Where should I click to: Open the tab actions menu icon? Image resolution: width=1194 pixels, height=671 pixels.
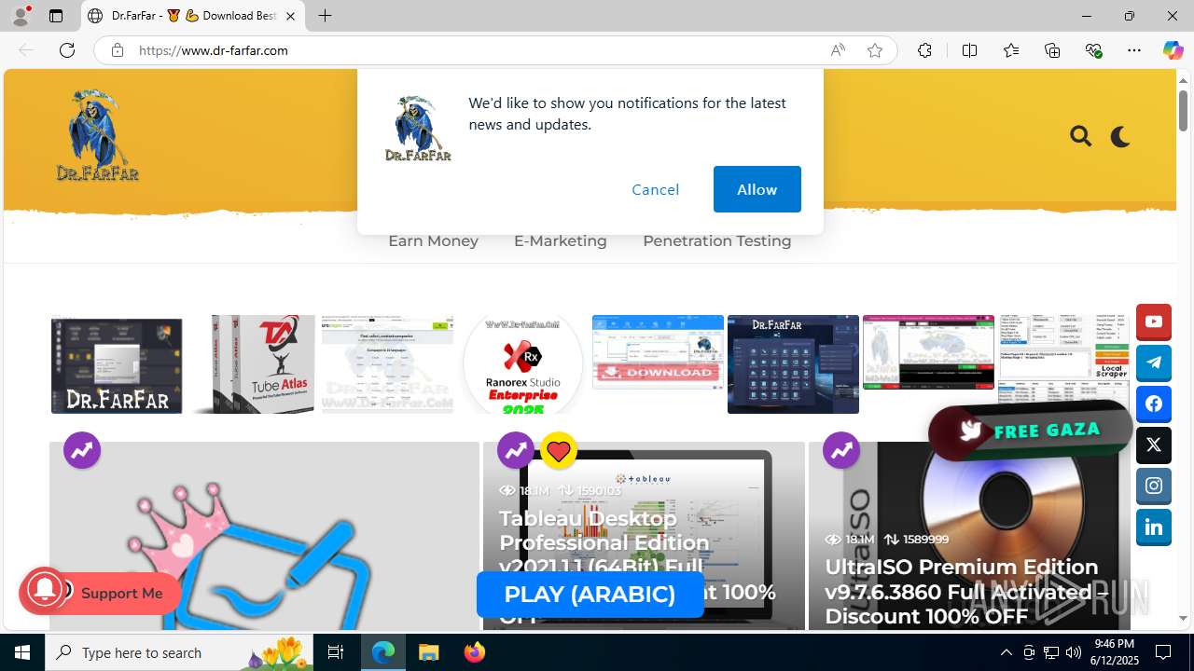56,16
